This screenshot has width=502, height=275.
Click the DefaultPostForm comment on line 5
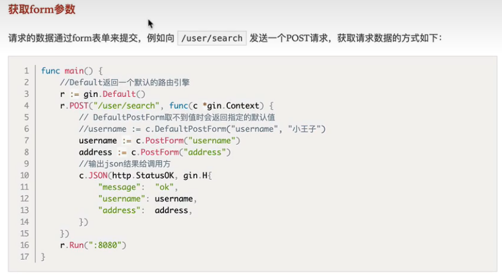(177, 117)
